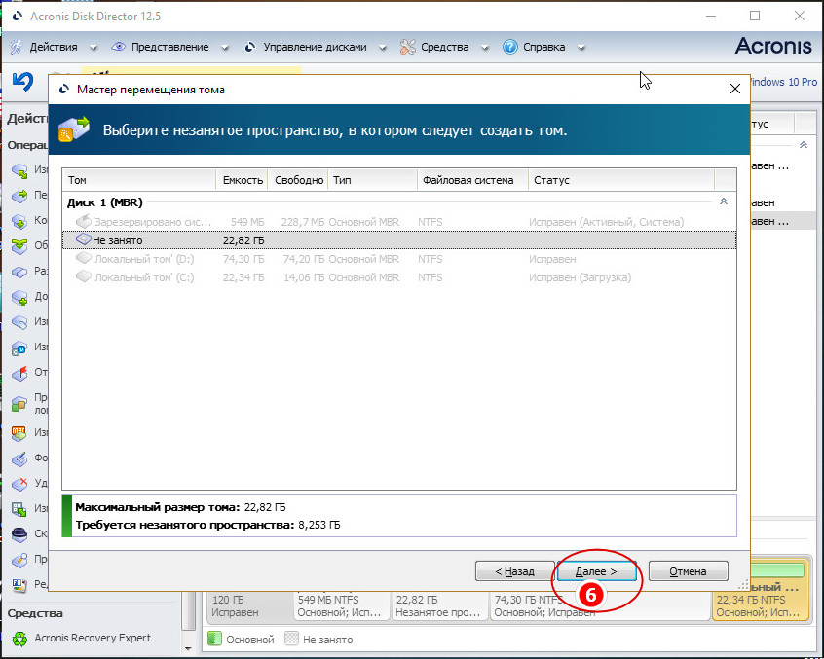Sort by the Свободно column header
The image size is (824, 659).
click(x=298, y=180)
